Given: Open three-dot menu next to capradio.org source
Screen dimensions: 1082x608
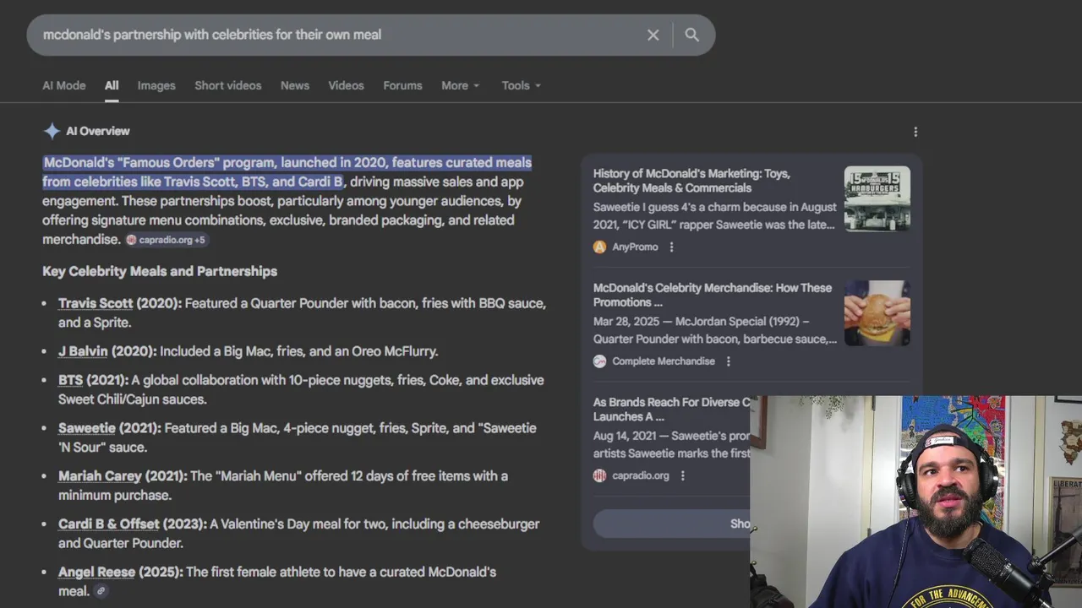Looking at the screenshot, I should (x=683, y=475).
